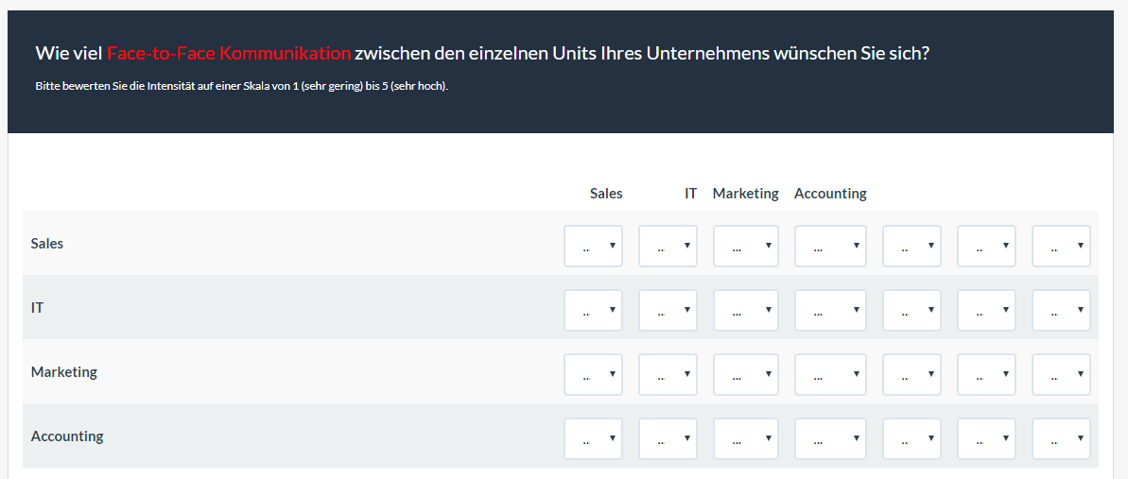Click the red Face-to-Face Kommunikation text
Image resolution: width=1128 pixels, height=479 pixels.
click(x=229, y=54)
